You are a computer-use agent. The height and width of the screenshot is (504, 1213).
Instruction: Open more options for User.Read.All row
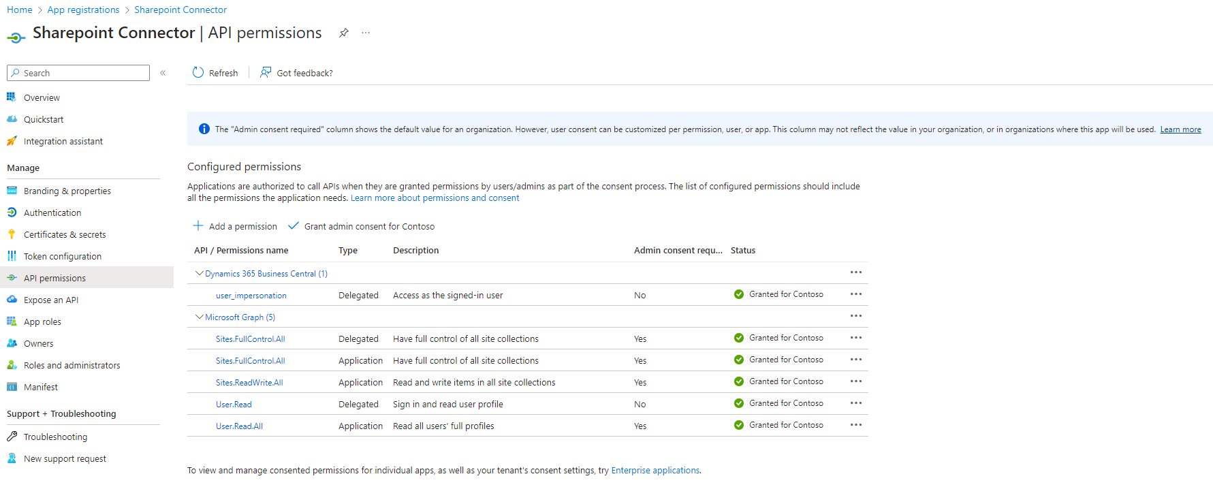[x=855, y=425]
